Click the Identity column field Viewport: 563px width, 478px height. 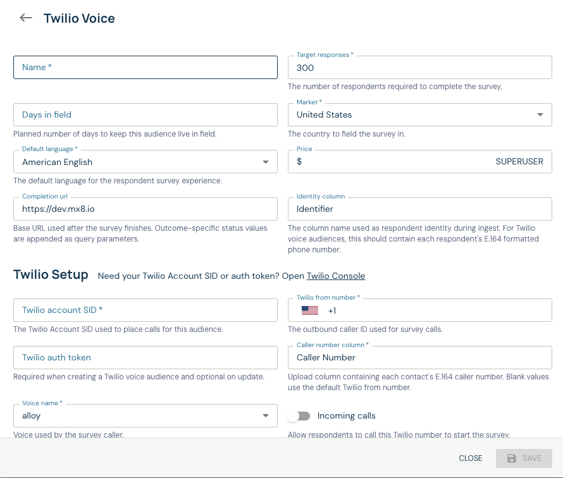click(x=420, y=209)
